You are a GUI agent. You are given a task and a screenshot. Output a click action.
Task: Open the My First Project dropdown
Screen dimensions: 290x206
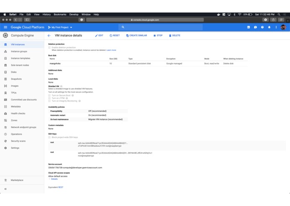point(60,28)
